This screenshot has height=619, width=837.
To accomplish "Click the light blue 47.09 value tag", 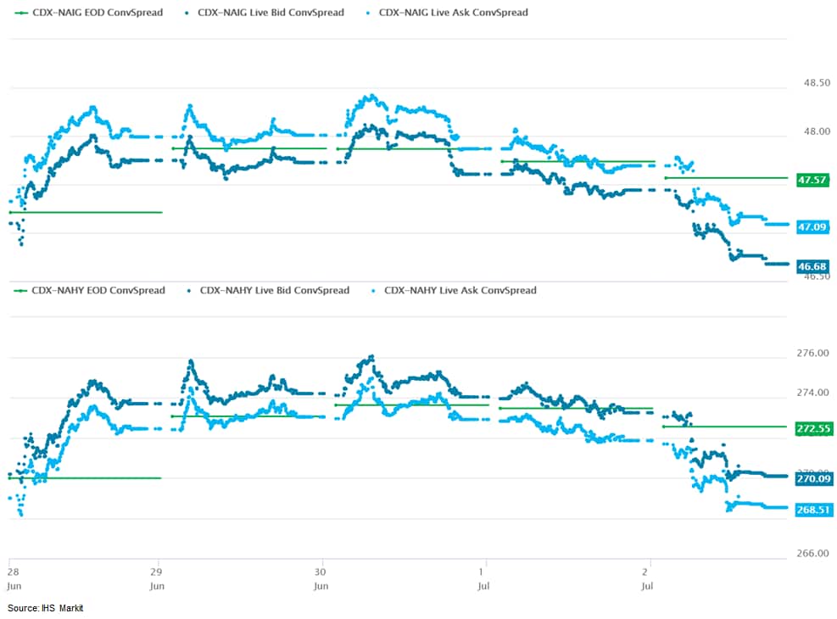I will point(812,226).
